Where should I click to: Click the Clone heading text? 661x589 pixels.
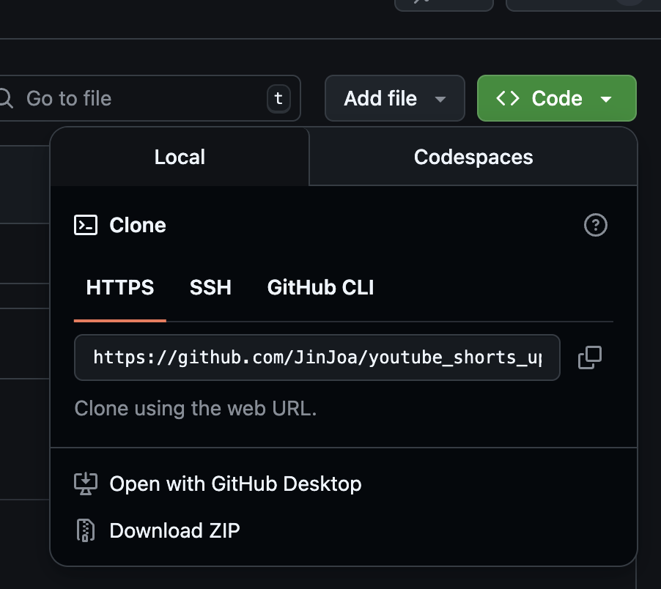138,225
